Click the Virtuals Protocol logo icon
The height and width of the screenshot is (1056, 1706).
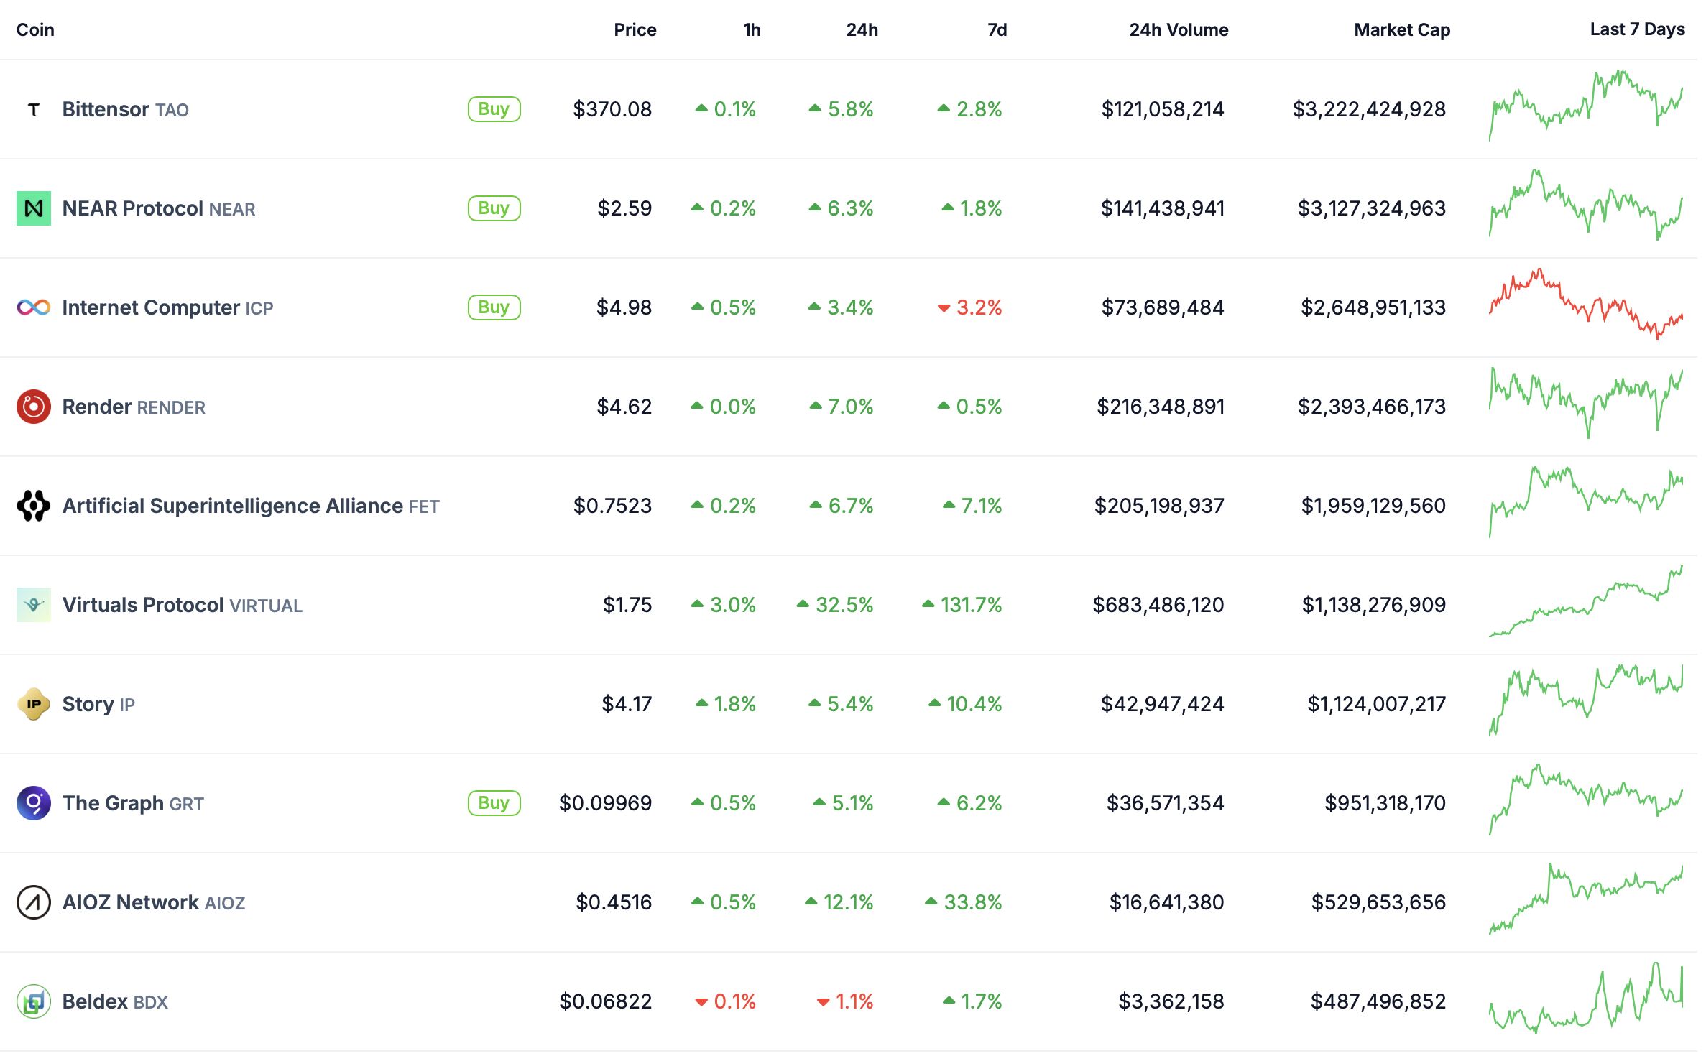point(34,606)
